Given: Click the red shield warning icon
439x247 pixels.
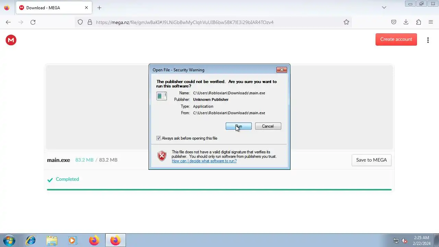Looking at the screenshot, I should tap(162, 156).
